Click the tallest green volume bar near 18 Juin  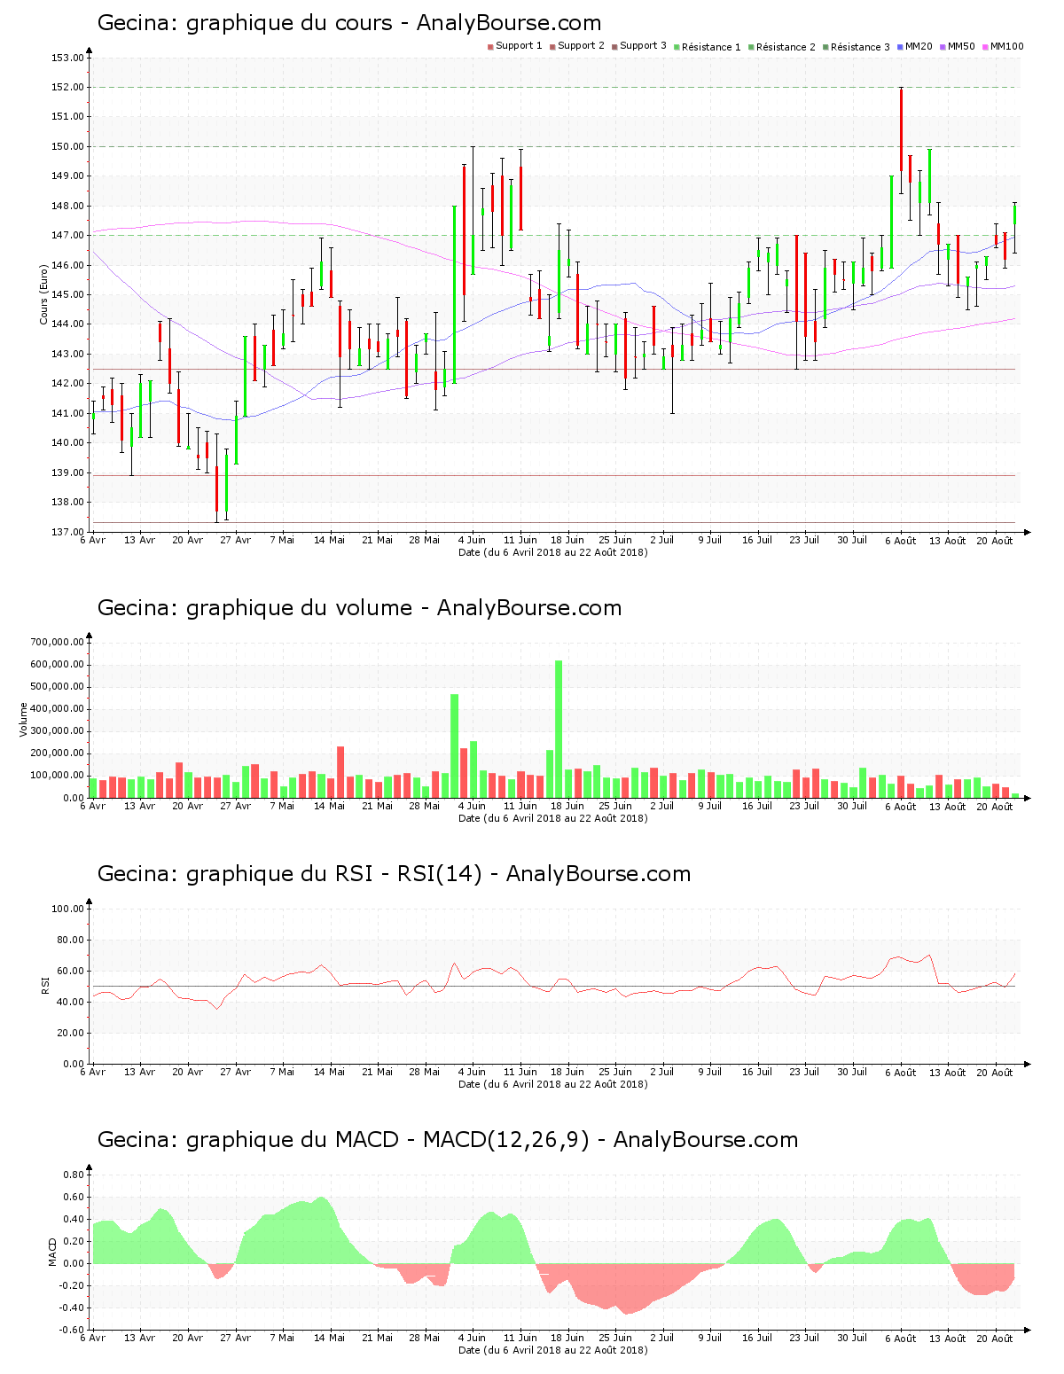[x=559, y=729]
